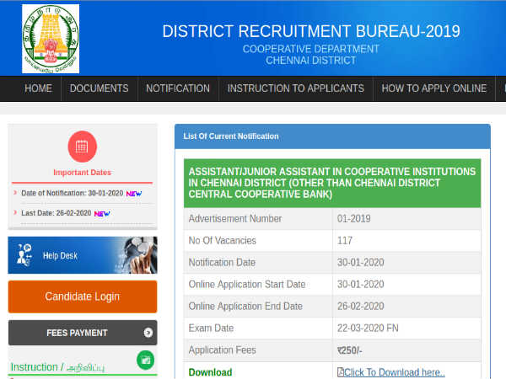Click the red calendar Important Dates icon
The image size is (506, 379).
coord(83,147)
